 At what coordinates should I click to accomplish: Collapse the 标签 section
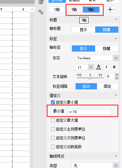tap(116, 38)
